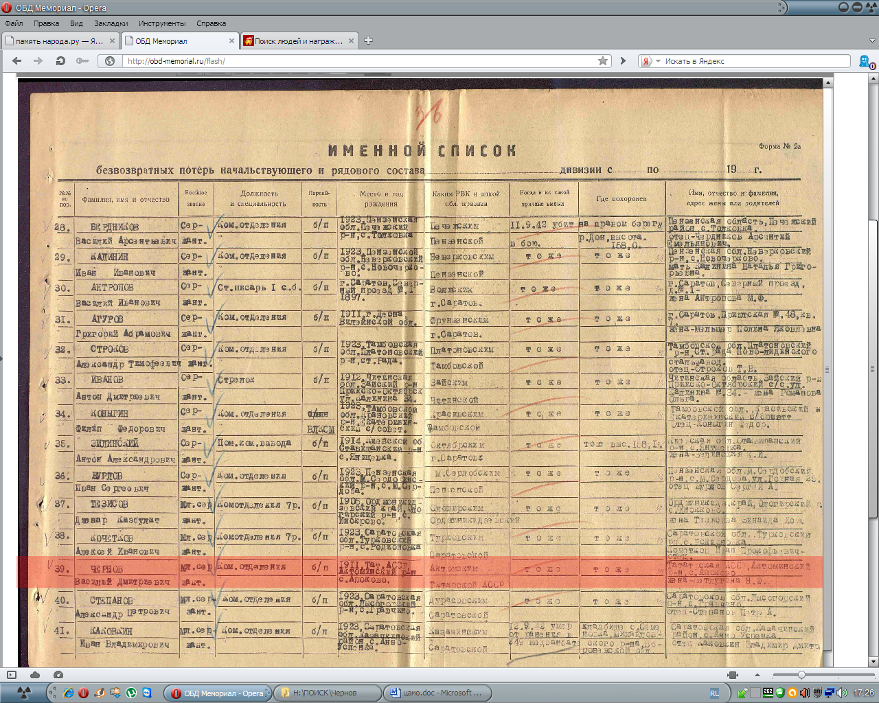Switch to the память народа.ру tab
879x703 pixels.
pyautogui.click(x=60, y=41)
